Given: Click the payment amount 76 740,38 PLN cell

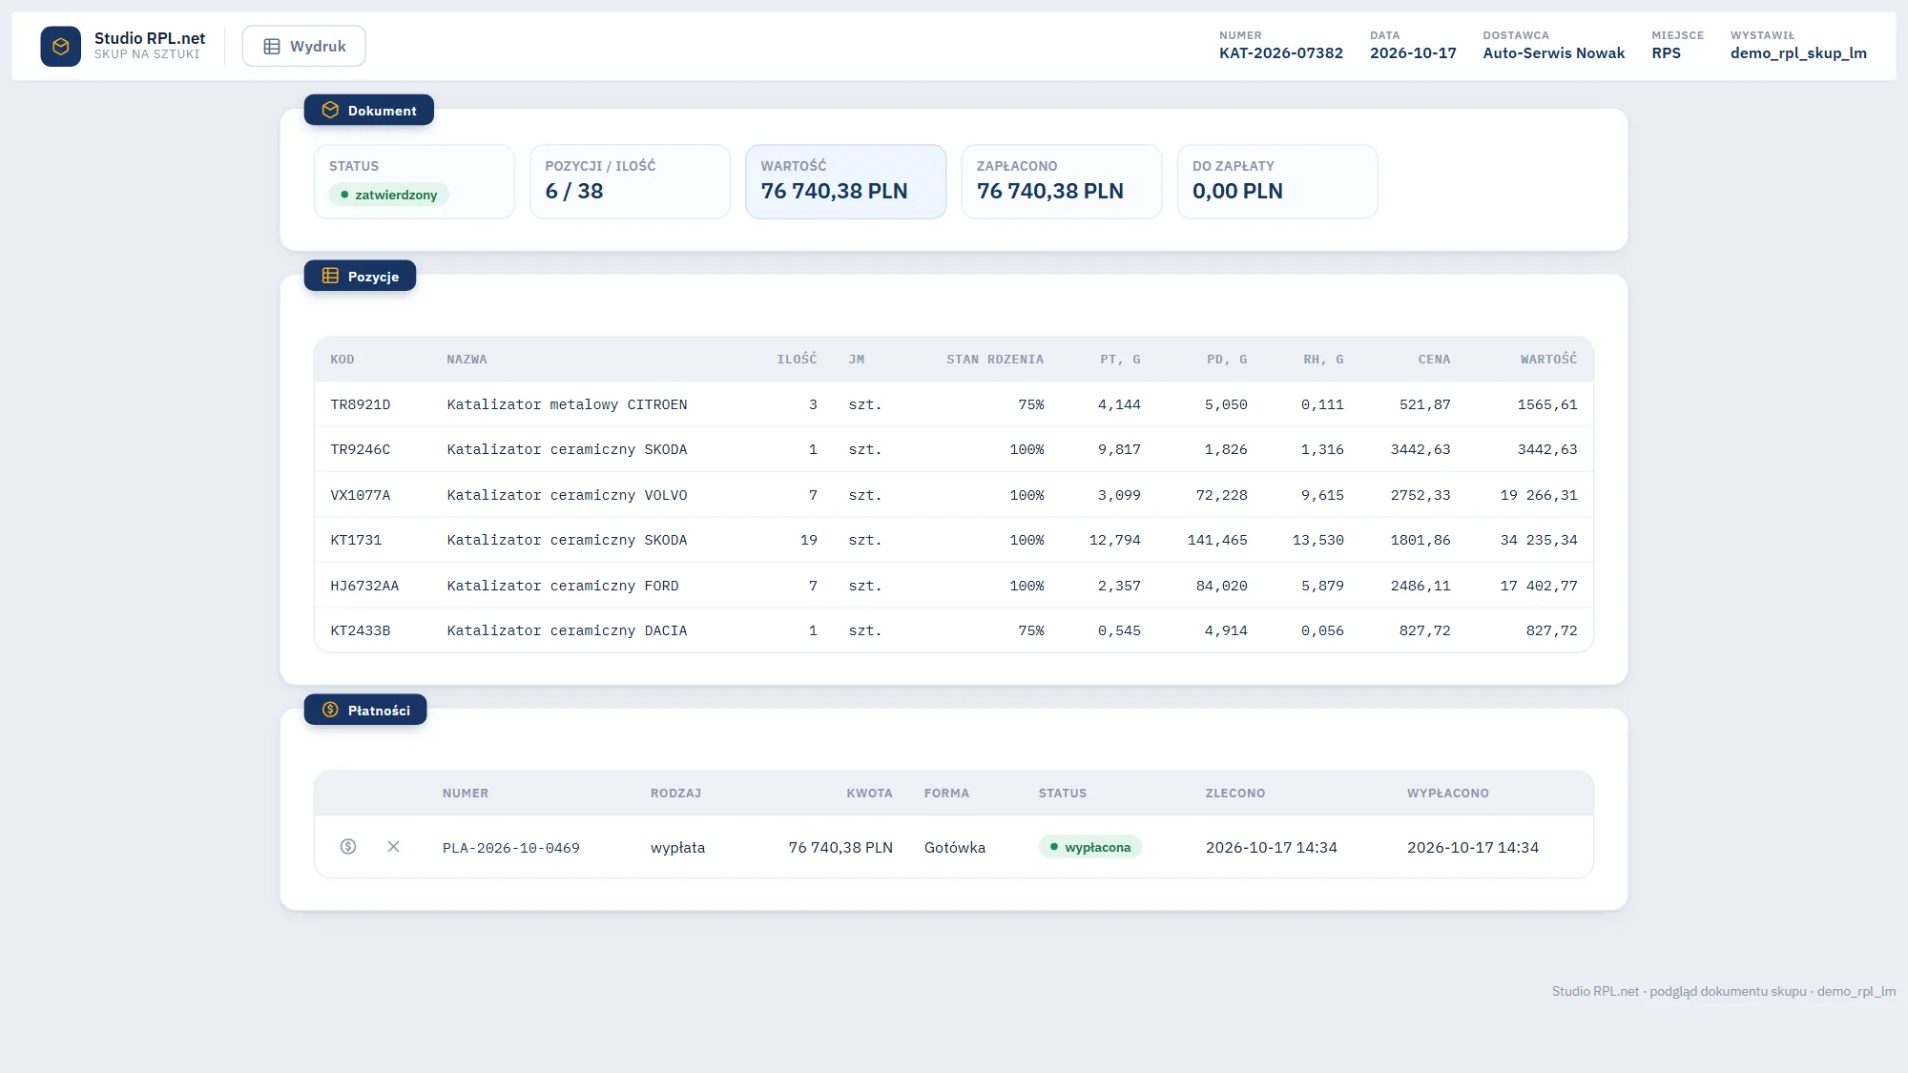Looking at the screenshot, I should [840, 847].
